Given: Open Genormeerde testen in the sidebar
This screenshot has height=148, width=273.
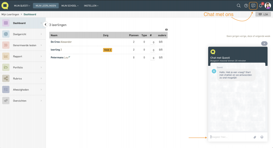Looking at the screenshot, I should [23, 45].
